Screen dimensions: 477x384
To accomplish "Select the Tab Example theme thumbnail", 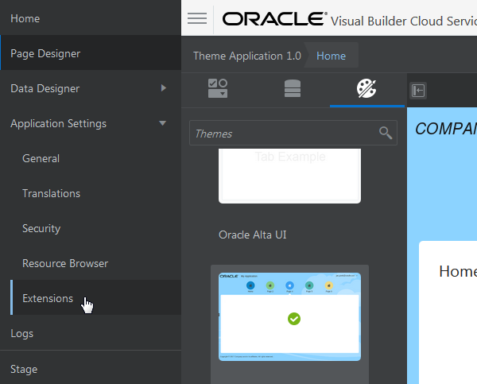I will pos(289,176).
